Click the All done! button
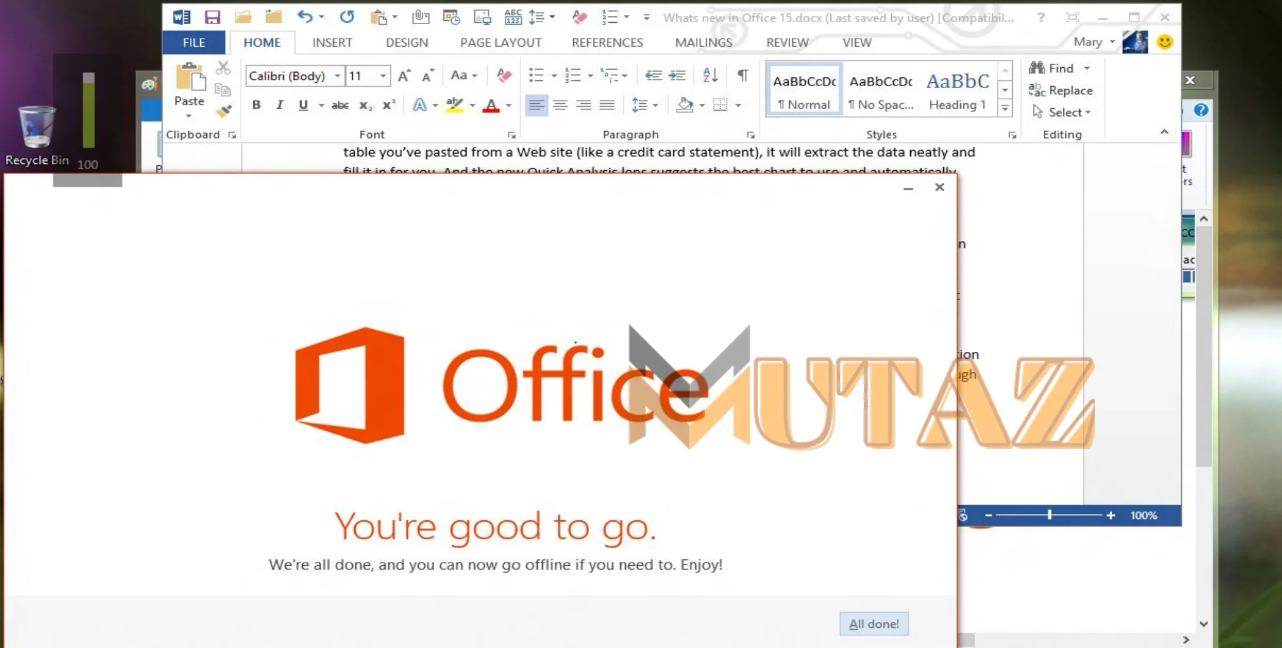The image size is (1282, 648). pos(874,623)
